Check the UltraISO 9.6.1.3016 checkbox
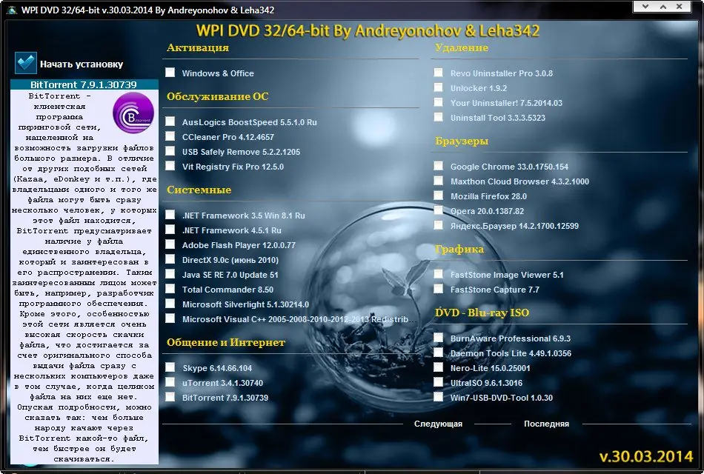The height and width of the screenshot is (474, 704). [439, 382]
